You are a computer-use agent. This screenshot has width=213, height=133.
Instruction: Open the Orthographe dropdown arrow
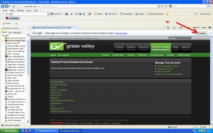(x=133, y=14)
